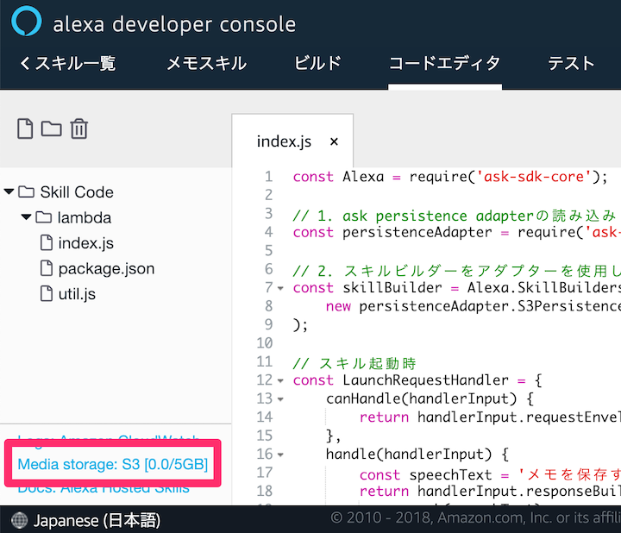Open package.json in the file tree
The height and width of the screenshot is (533, 621).
pyautogui.click(x=107, y=268)
